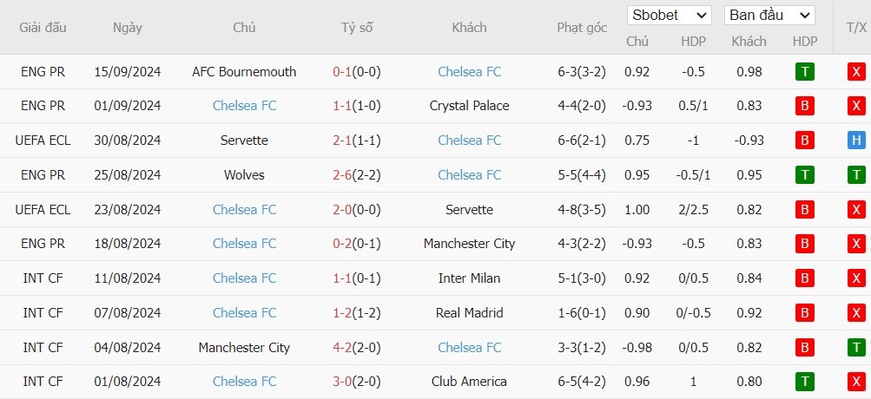
Task: Select the Phạt góc column header
Action: (x=582, y=28)
